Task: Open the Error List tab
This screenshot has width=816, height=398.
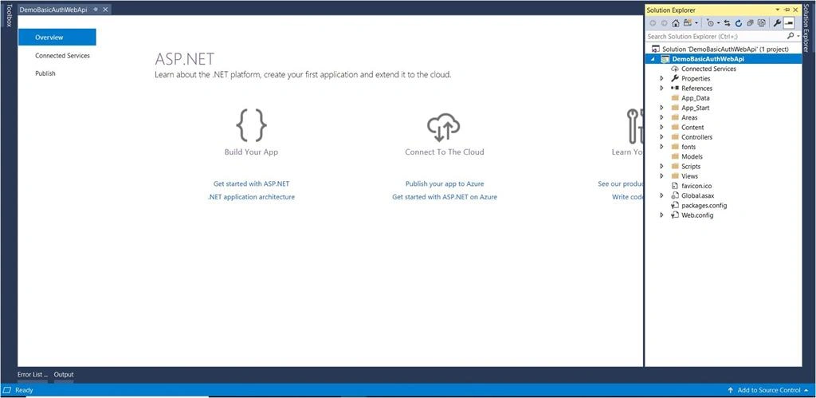Action: tap(32, 375)
